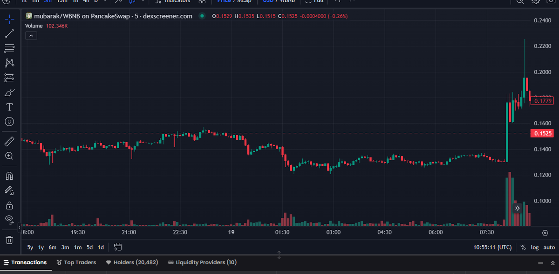Activate the zoom in tool
The image size is (559, 274).
[9, 156]
